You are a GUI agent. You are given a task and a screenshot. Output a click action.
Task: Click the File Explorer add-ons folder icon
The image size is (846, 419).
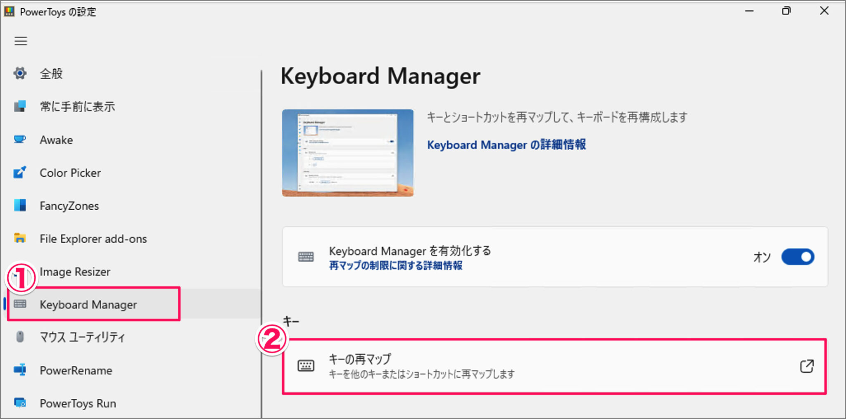click(x=20, y=238)
